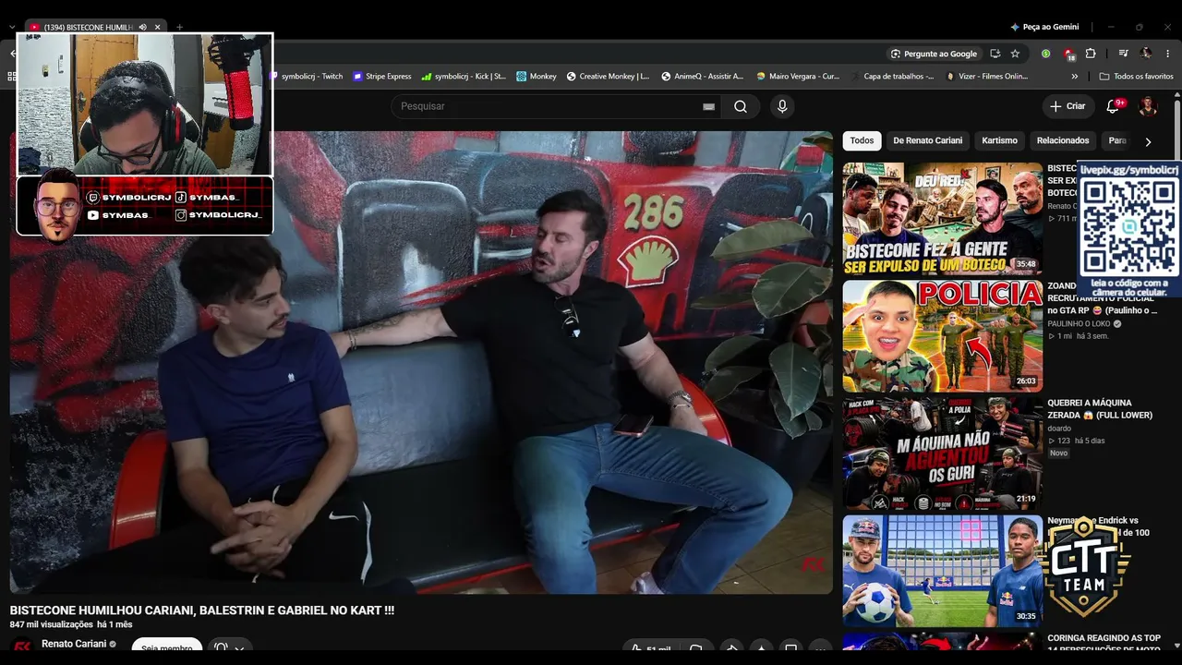Viewport: 1182px width, 665px height.
Task: Click the main video player
Action: [x=421, y=362]
